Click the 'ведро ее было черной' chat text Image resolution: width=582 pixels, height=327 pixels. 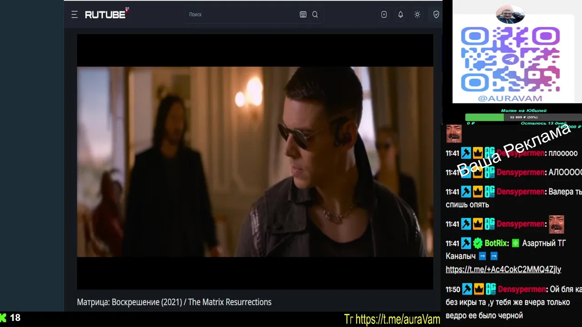click(x=484, y=315)
